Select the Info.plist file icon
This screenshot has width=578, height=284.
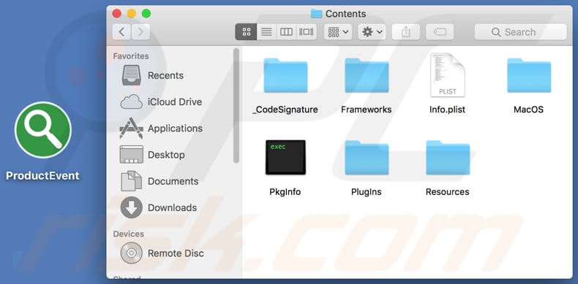[448, 74]
